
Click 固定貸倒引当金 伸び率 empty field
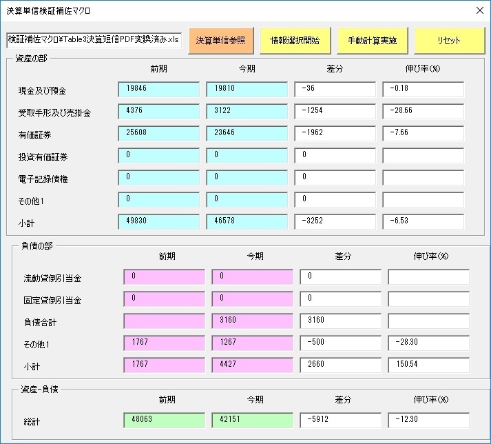[x=429, y=299]
